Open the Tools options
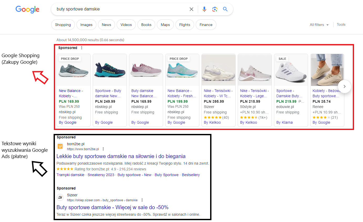The height and width of the screenshot is (222, 363). 341,24
